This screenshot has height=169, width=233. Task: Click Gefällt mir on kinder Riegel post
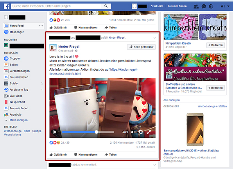58,155
